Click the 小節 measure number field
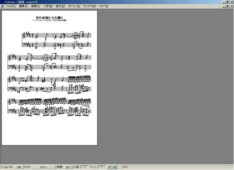234x170 pixels. (84, 167)
